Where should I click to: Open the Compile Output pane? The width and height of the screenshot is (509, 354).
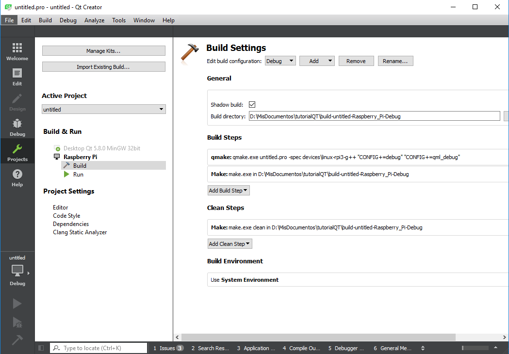(301, 348)
